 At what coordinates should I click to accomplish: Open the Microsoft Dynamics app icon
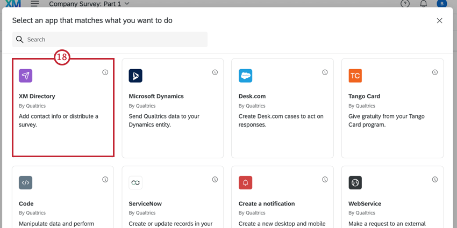pyautogui.click(x=135, y=76)
